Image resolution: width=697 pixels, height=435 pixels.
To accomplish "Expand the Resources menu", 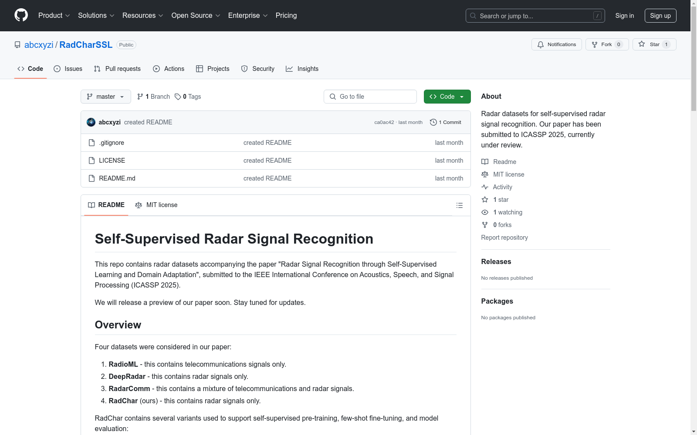I will pos(143,15).
